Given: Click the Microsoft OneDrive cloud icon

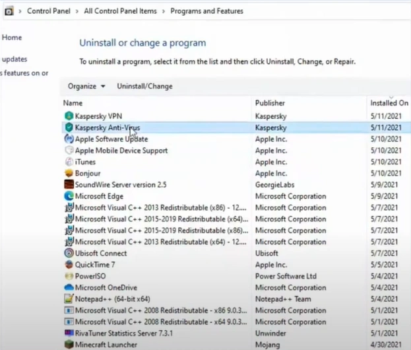Looking at the screenshot, I should click(69, 287).
